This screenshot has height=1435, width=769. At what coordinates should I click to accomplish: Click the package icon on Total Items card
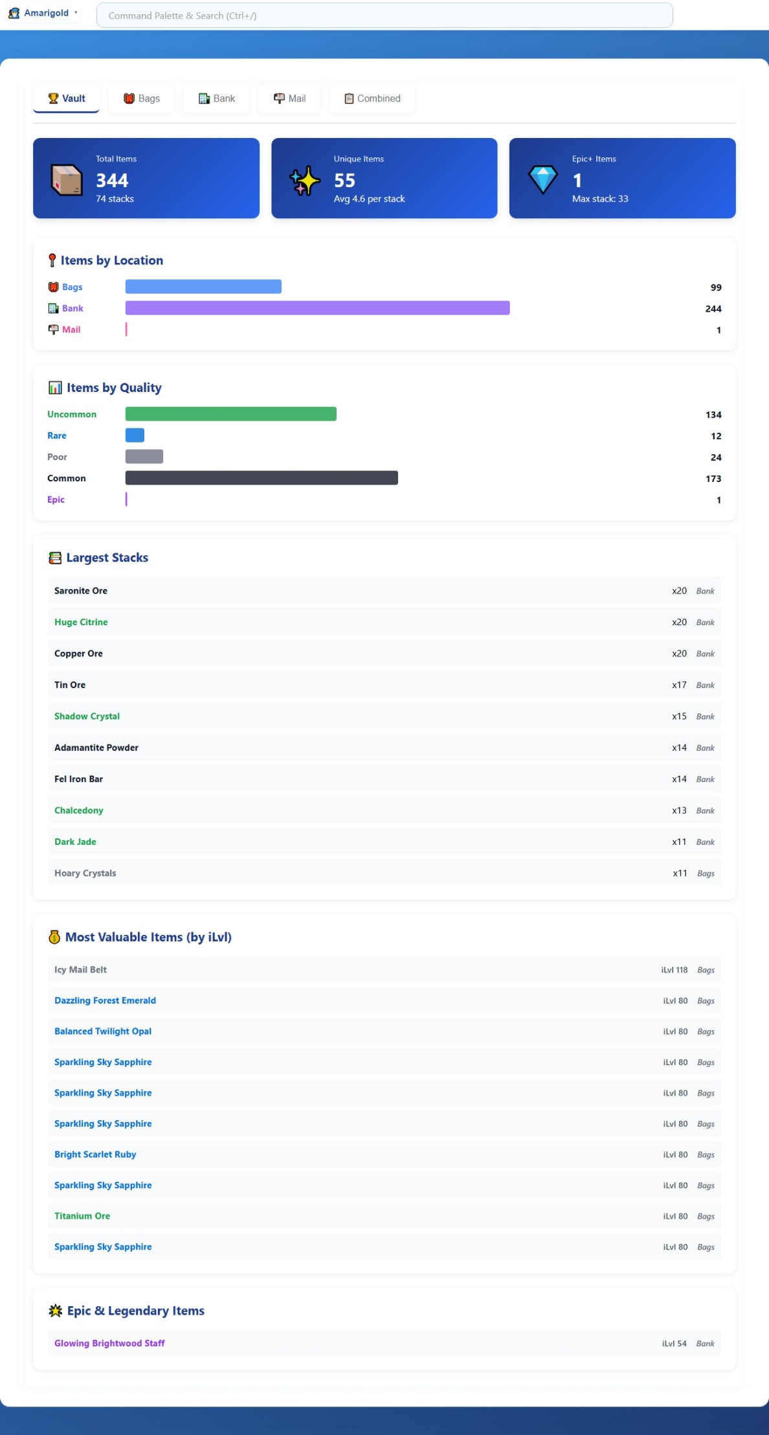tap(67, 179)
